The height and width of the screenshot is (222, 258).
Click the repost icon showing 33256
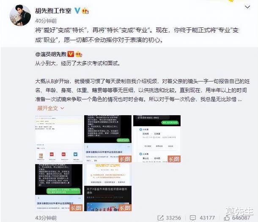pos(160,218)
